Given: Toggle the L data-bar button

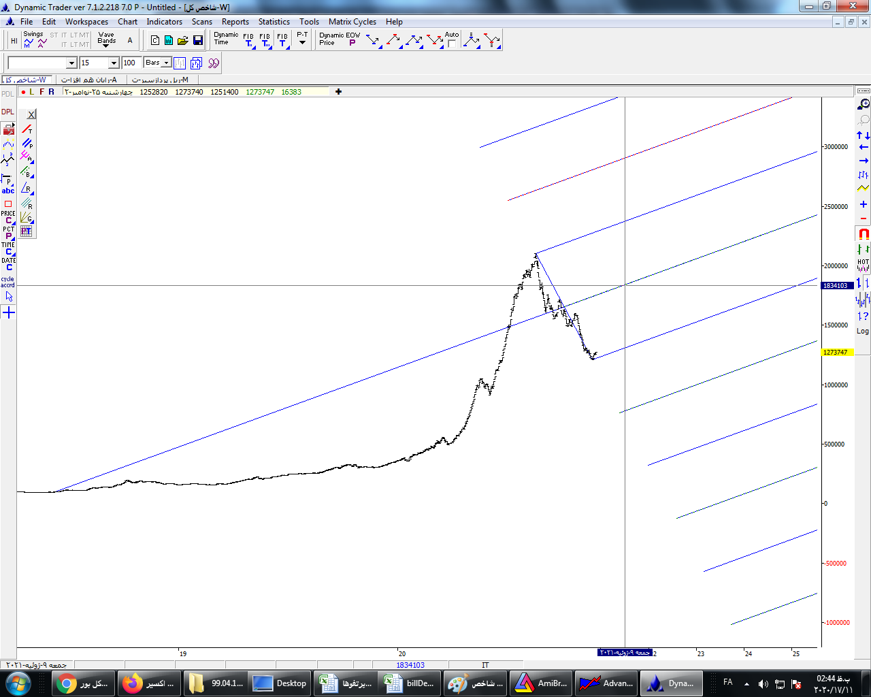Looking at the screenshot, I should coord(31,92).
